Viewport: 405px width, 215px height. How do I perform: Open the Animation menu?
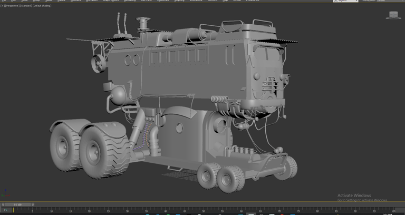point(91,1)
